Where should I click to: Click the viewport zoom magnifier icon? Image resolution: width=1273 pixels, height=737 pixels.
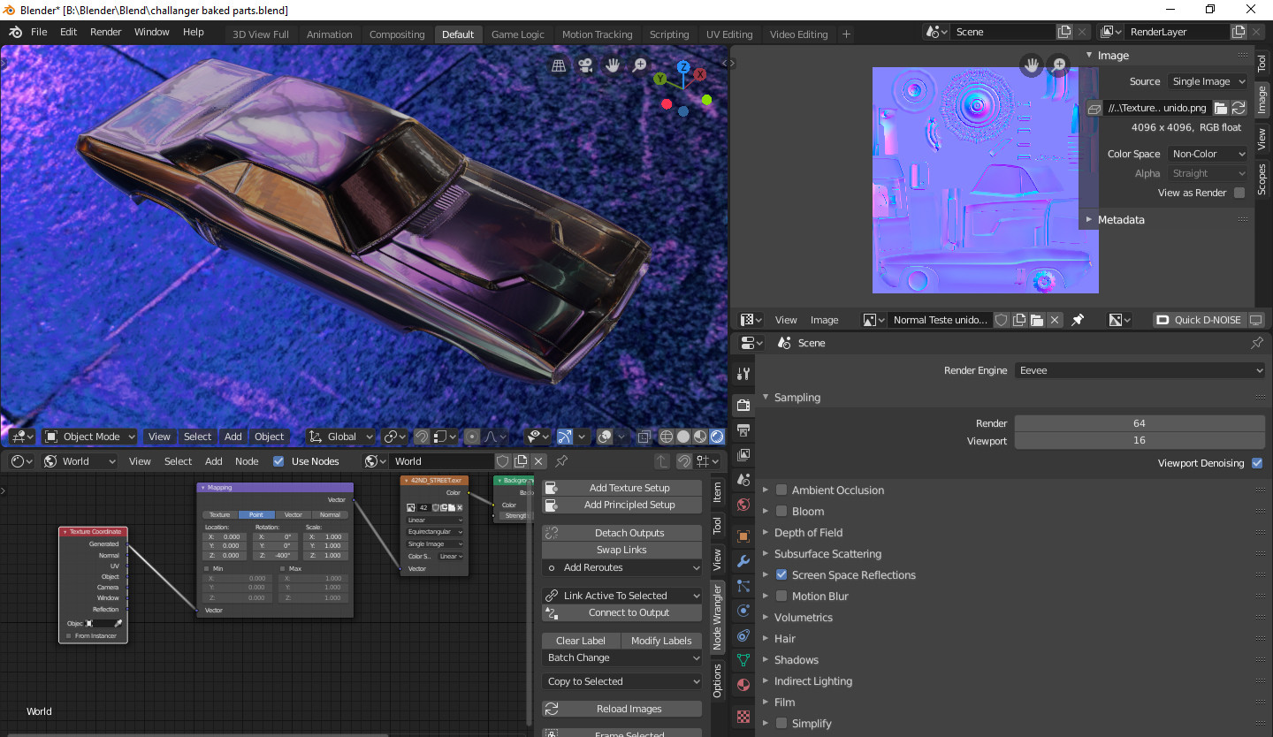tap(640, 65)
